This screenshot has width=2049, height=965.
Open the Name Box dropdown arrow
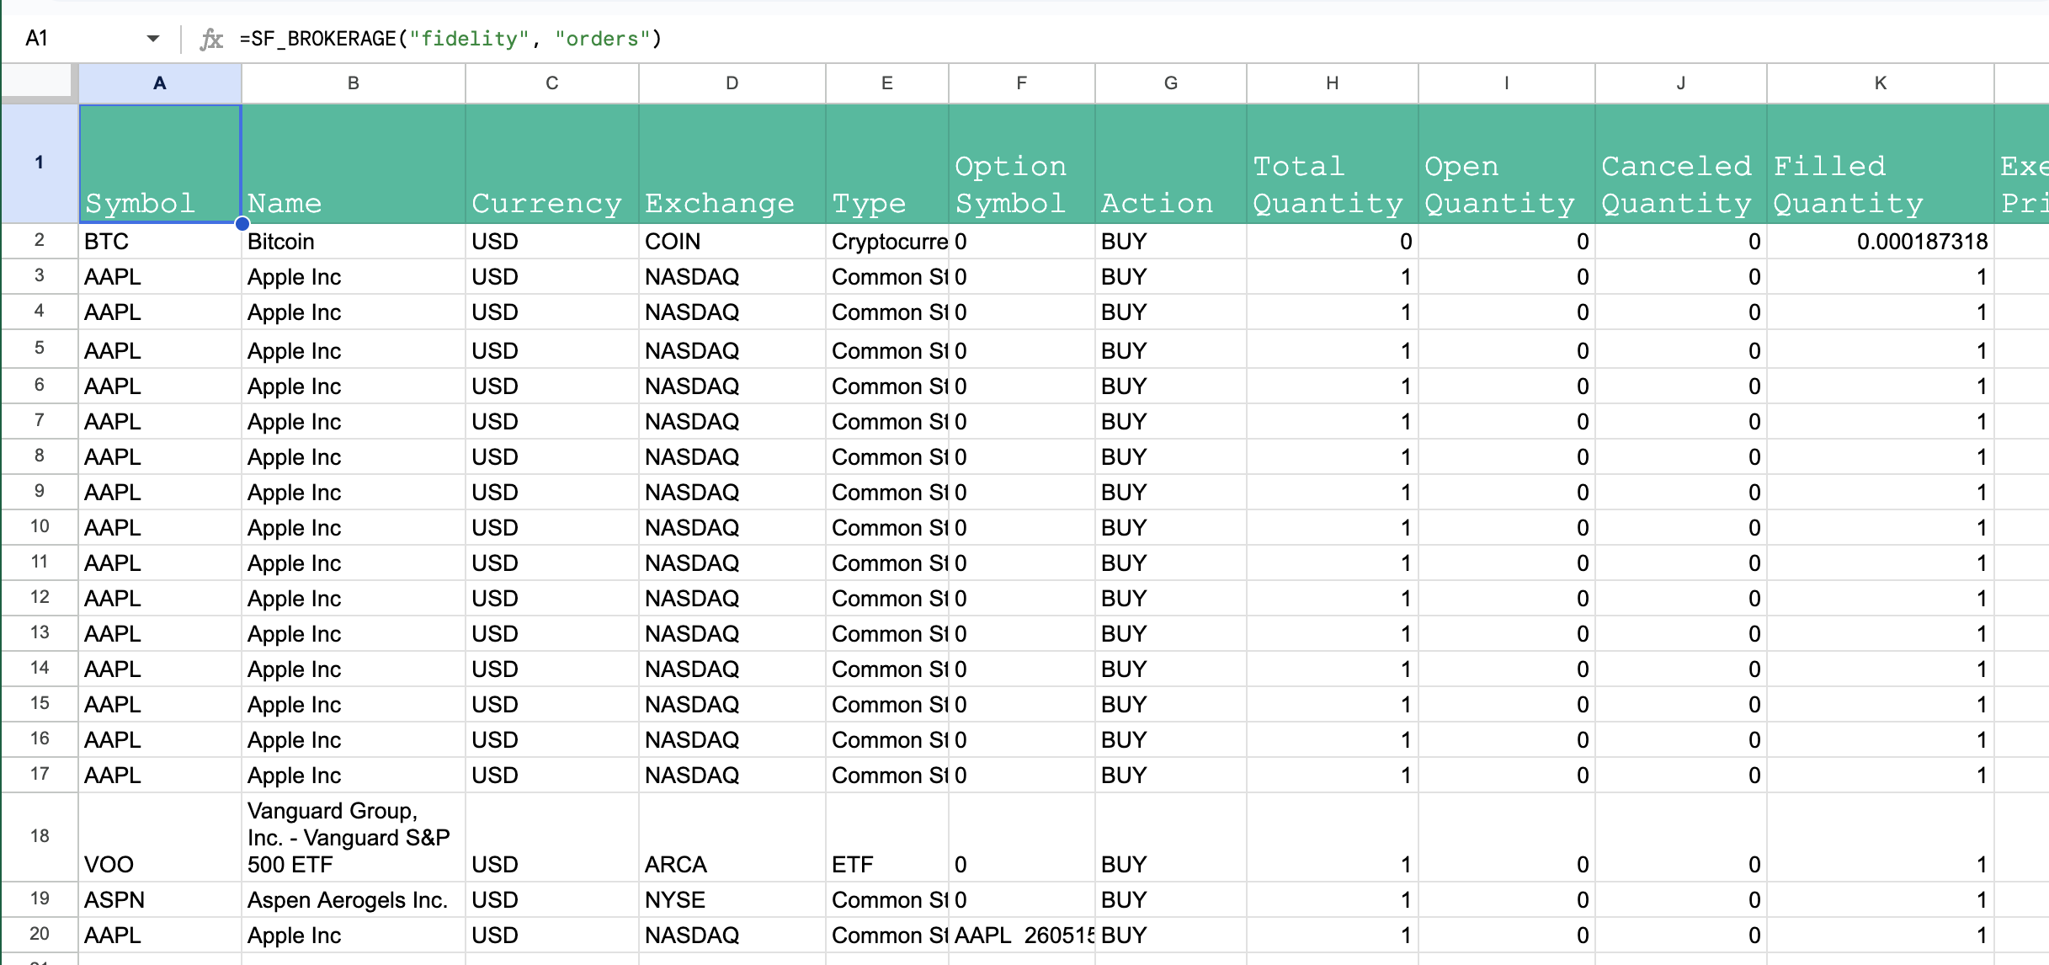[x=152, y=39]
